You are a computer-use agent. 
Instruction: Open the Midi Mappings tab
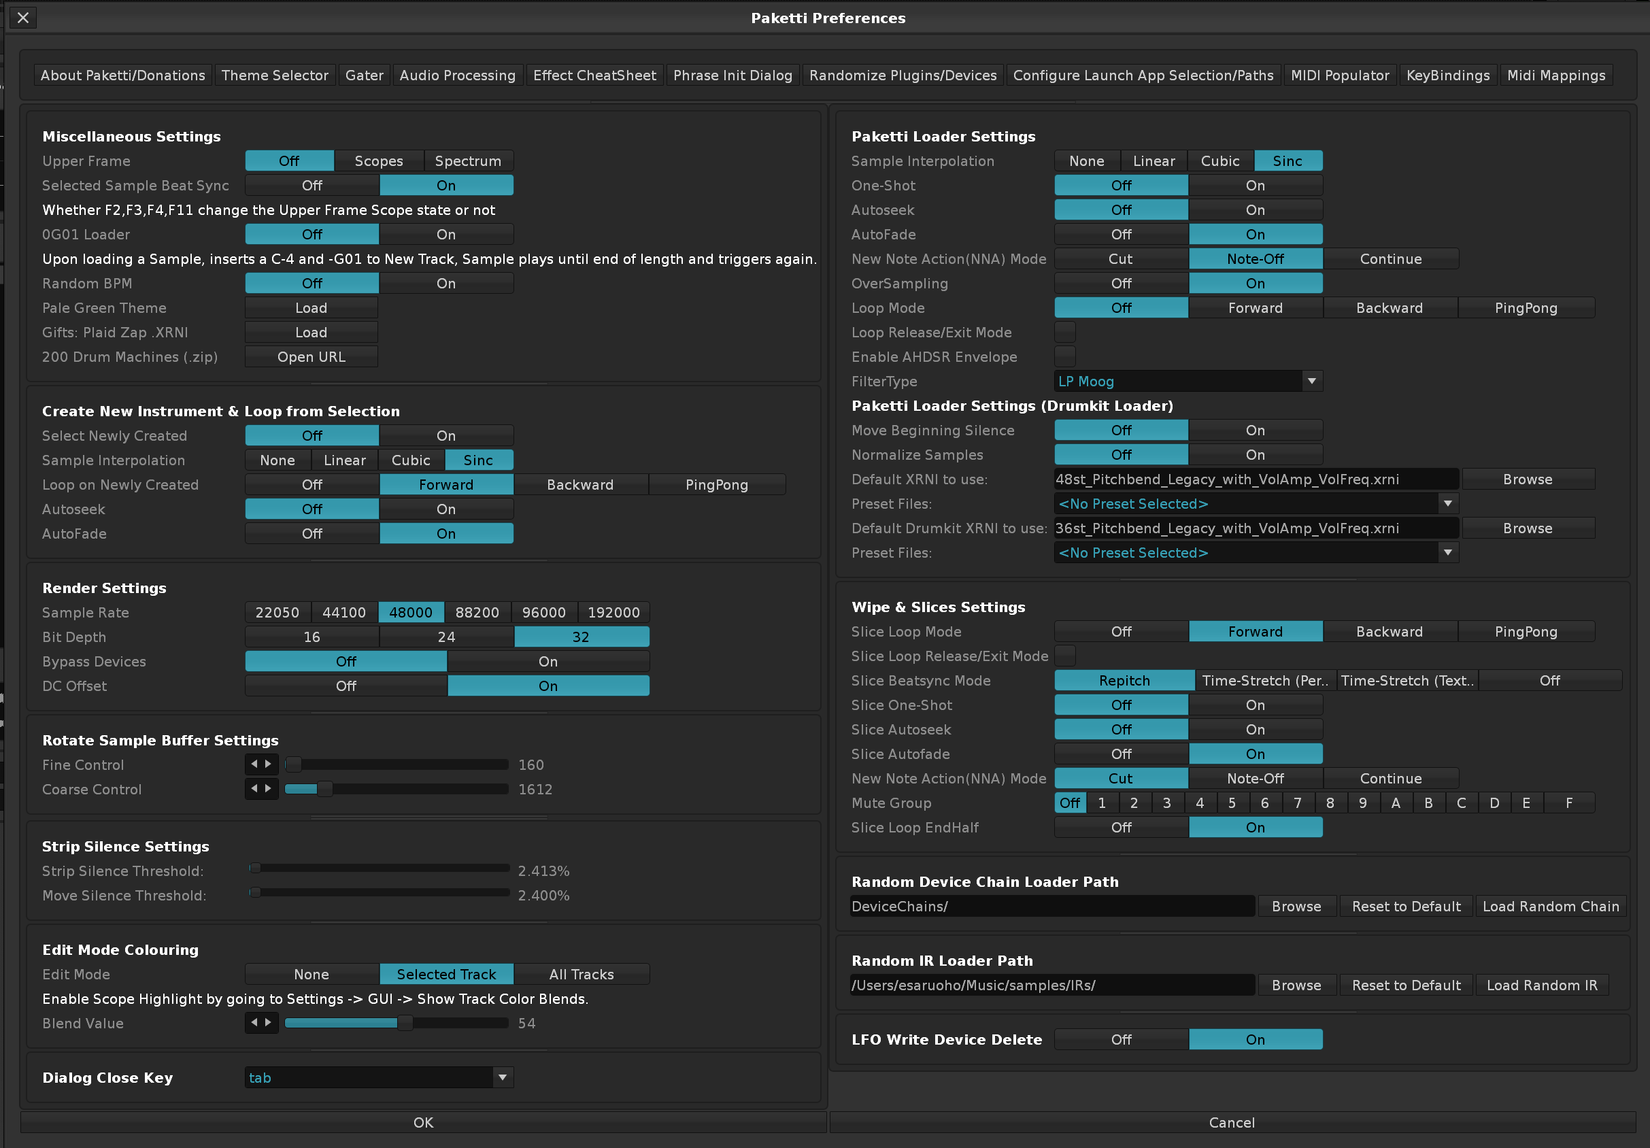tap(1556, 75)
